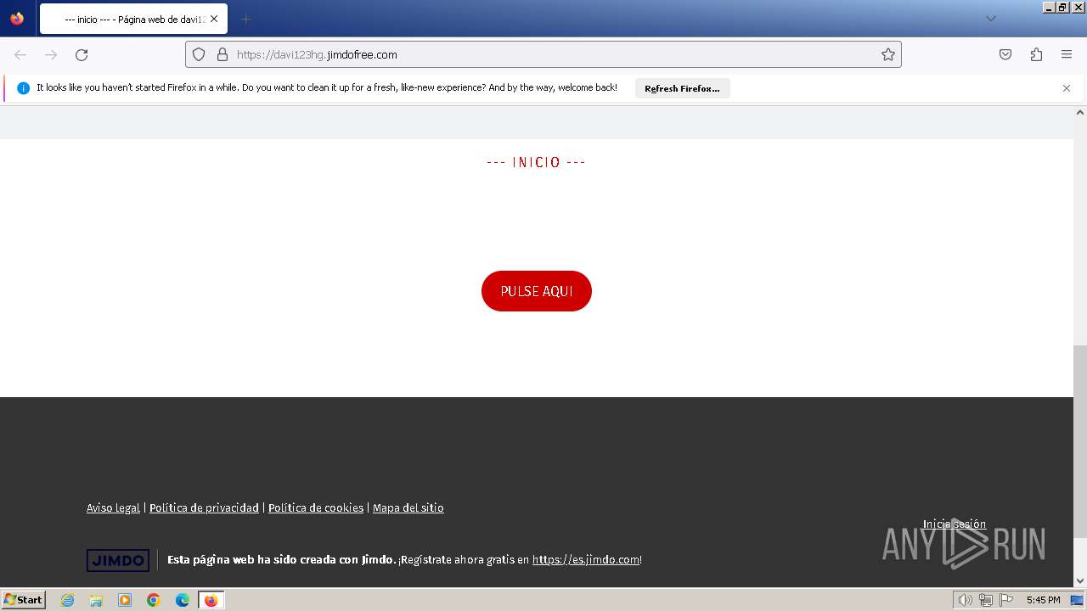Click the Refresh Firefox button

coord(682,88)
